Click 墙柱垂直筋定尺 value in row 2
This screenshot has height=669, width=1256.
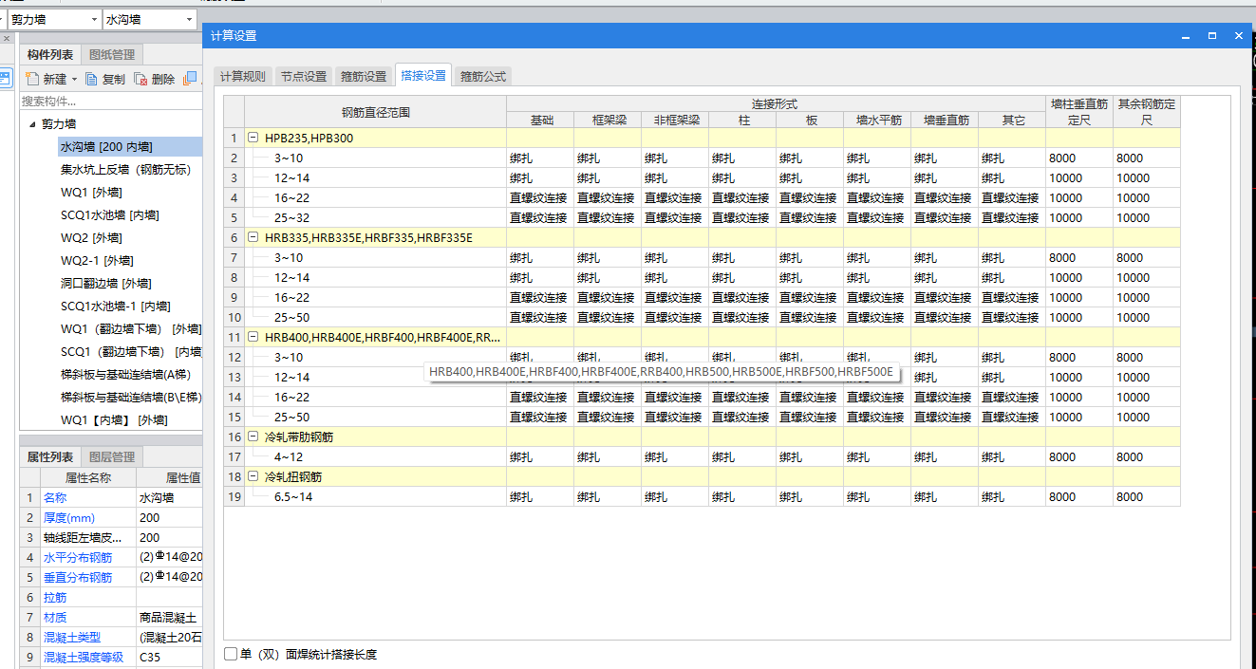click(1079, 158)
